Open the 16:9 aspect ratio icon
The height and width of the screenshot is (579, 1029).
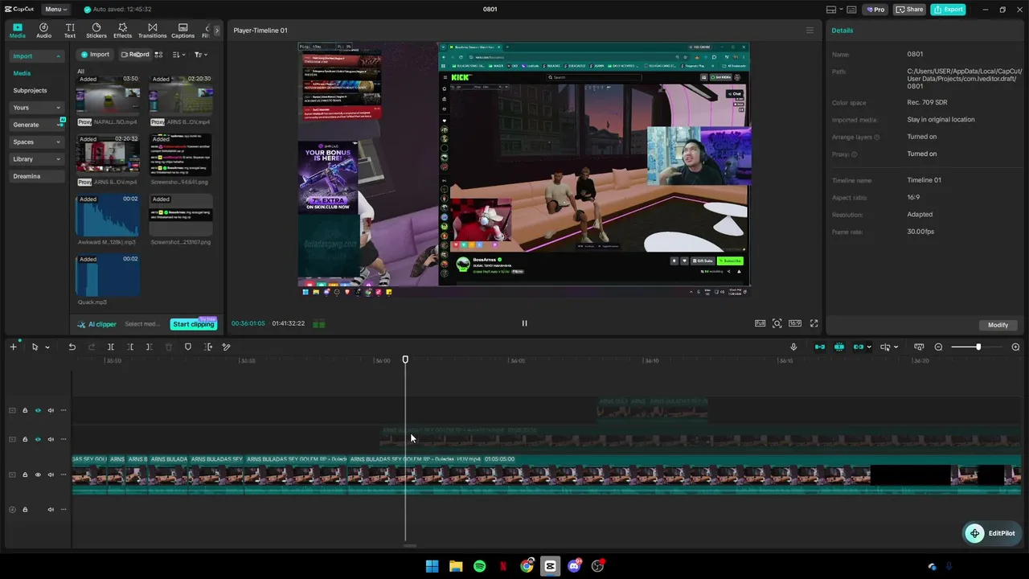tap(795, 323)
